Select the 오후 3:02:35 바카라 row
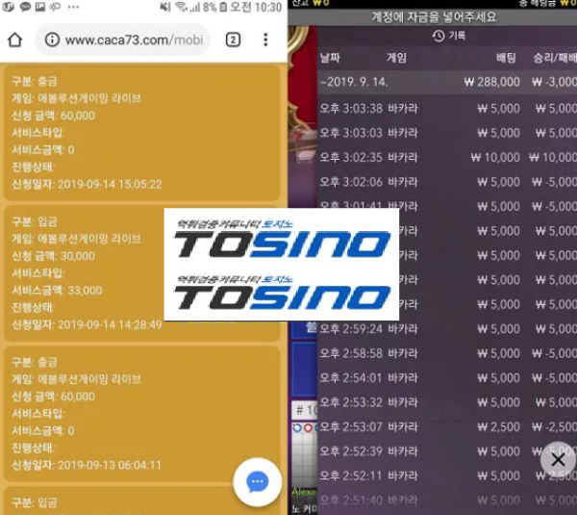The height and width of the screenshot is (515, 577). [x=447, y=157]
